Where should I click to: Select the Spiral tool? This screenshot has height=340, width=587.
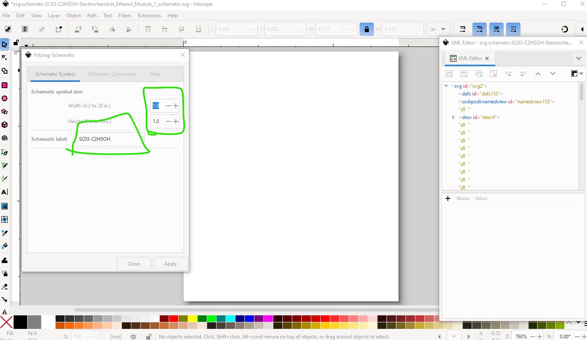[5, 138]
